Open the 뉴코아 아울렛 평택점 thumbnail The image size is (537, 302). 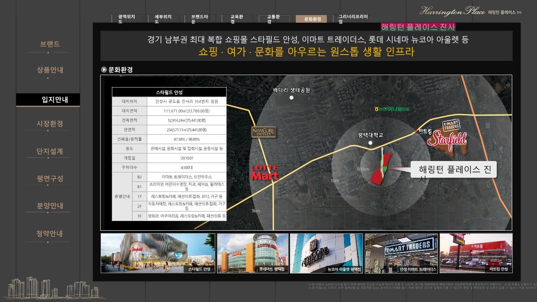pyautogui.click(x=326, y=253)
